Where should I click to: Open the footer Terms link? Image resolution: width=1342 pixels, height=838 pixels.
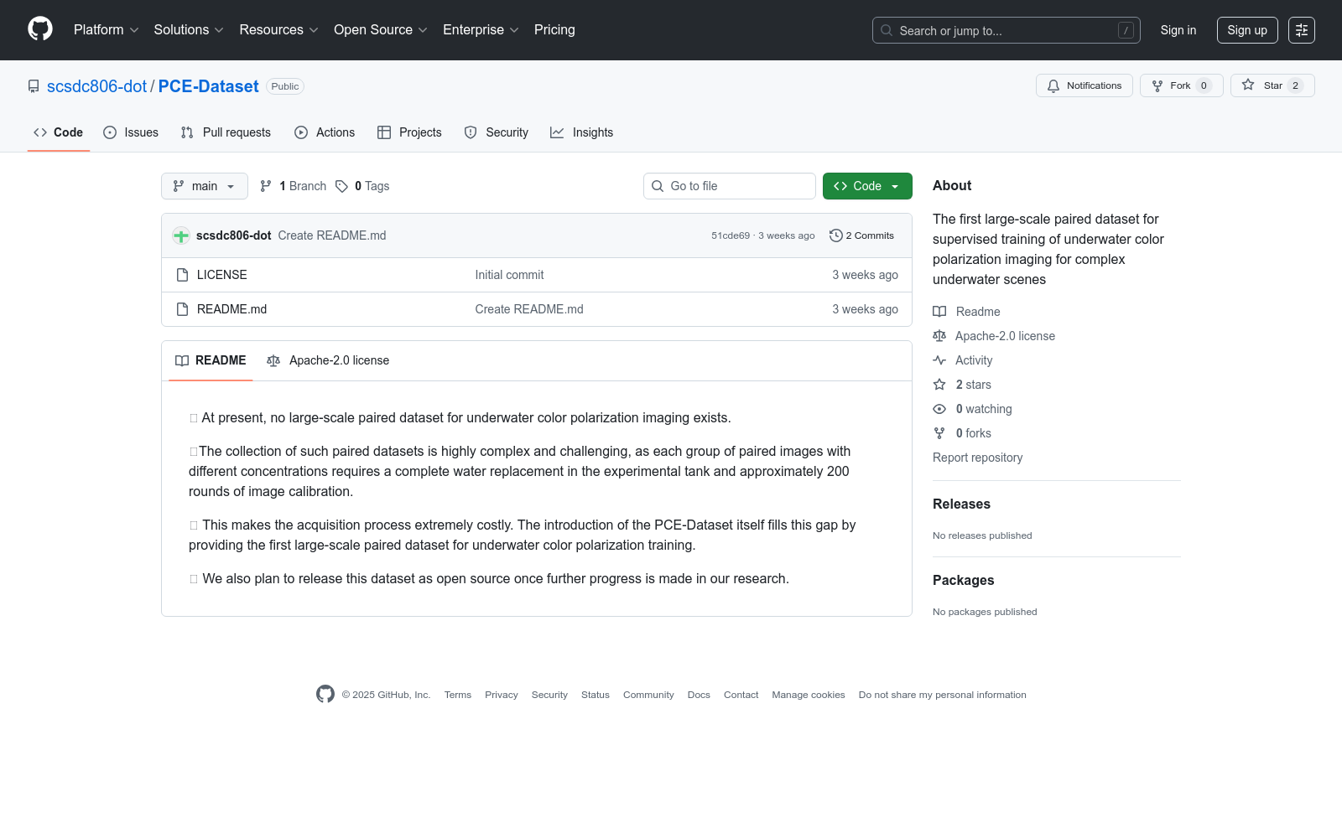pos(457,695)
